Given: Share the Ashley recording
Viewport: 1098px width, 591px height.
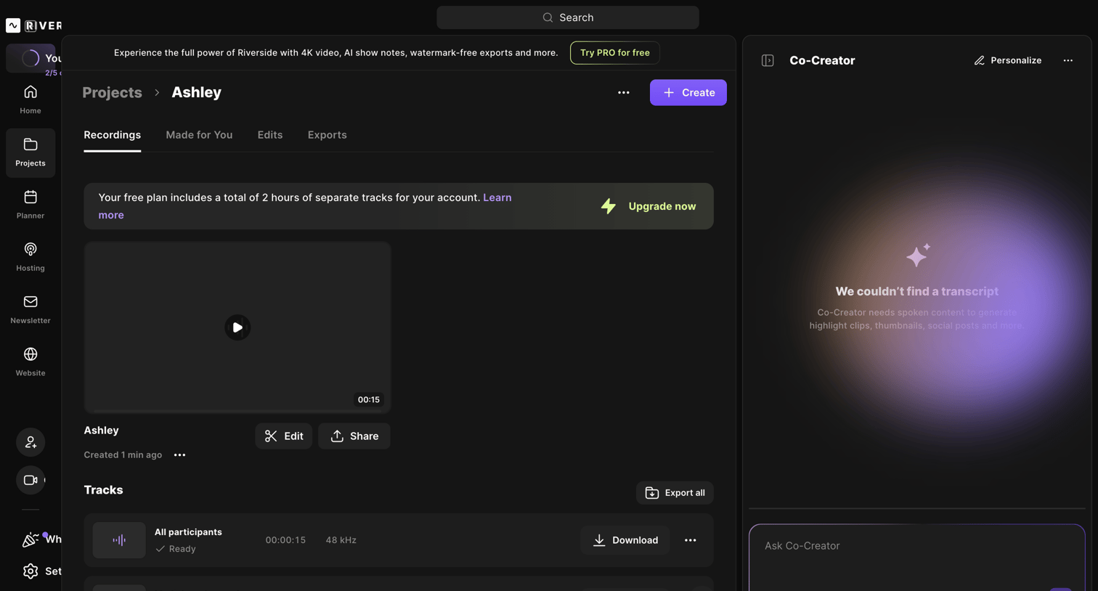Looking at the screenshot, I should pyautogui.click(x=354, y=436).
